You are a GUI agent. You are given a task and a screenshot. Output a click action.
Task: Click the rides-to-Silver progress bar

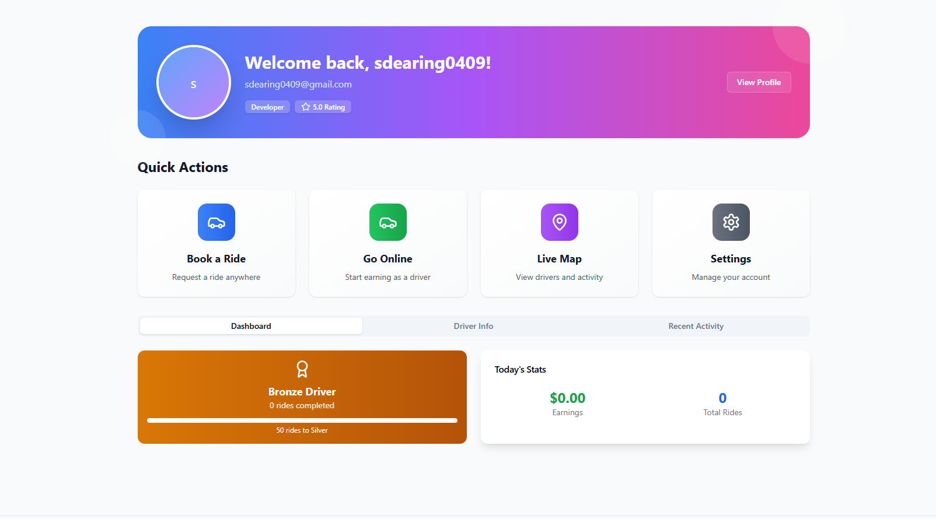(302, 420)
